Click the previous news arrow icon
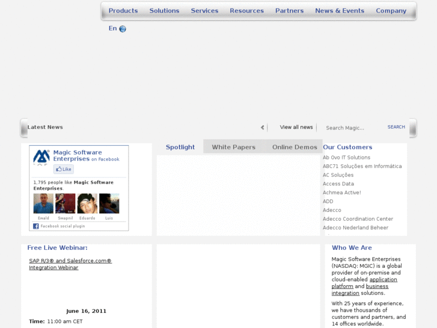Image resolution: width=437 pixels, height=328 pixels. [x=262, y=128]
